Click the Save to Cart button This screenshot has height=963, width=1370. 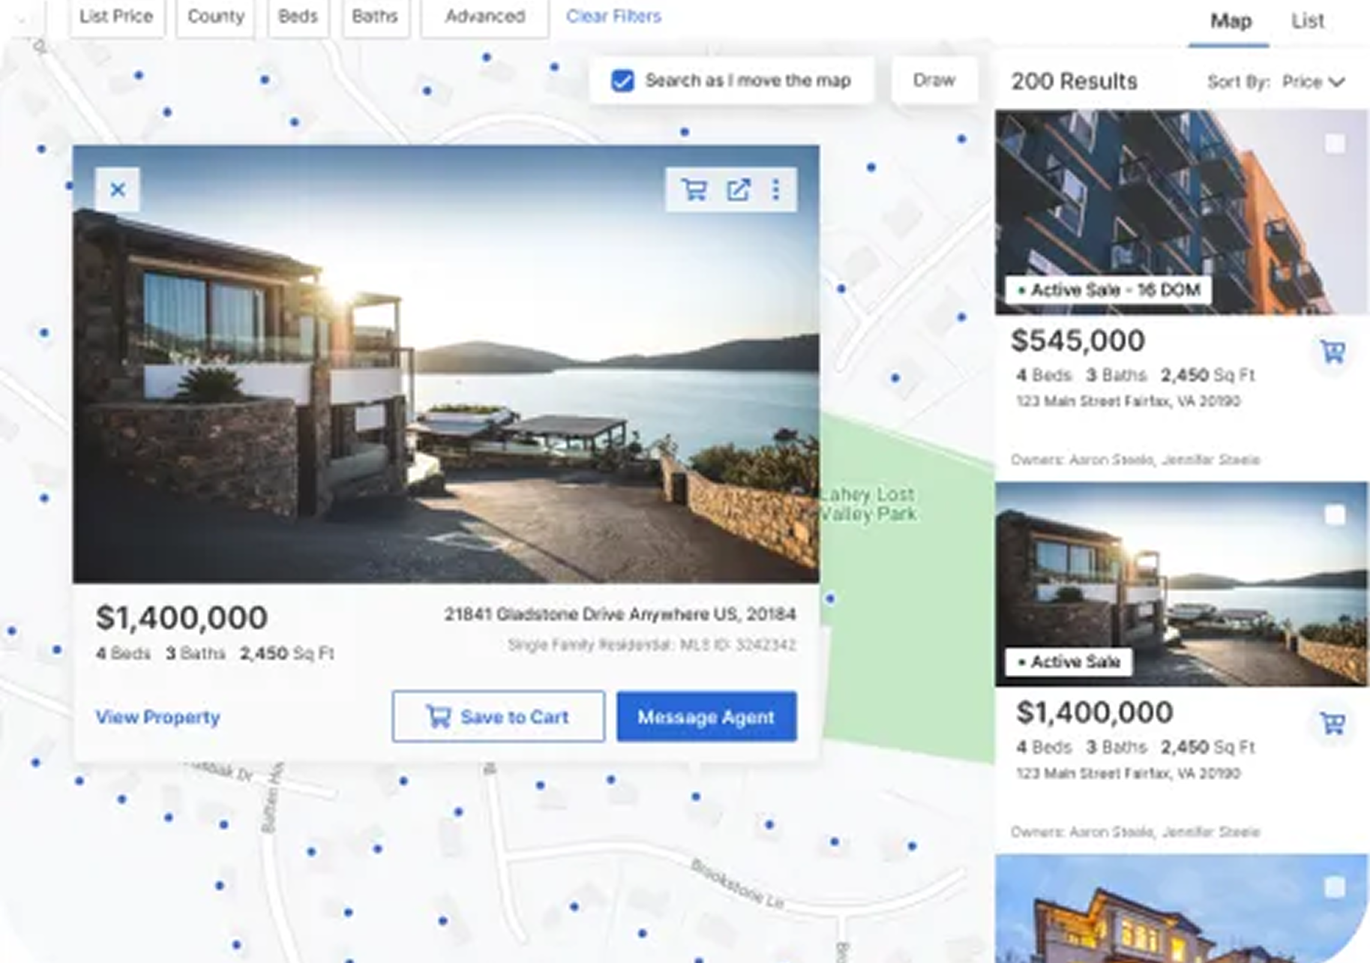[498, 717]
